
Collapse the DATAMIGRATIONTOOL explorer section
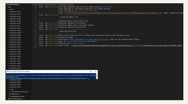(6, 5)
